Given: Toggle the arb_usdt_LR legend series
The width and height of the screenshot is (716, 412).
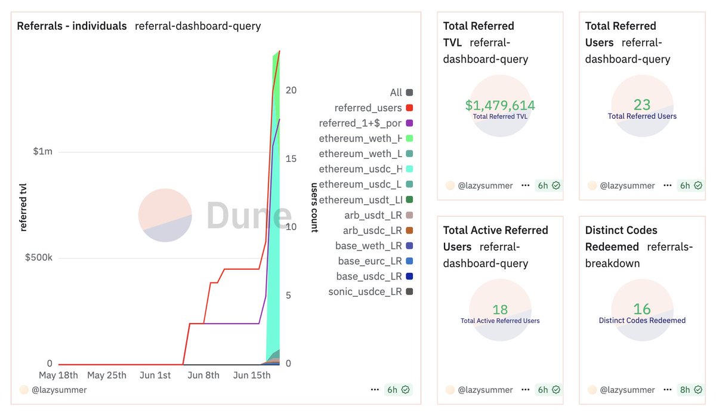Looking at the screenshot, I should pyautogui.click(x=378, y=215).
